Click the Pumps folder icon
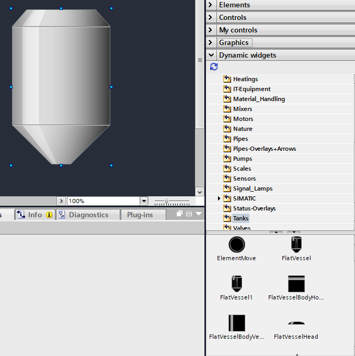This screenshot has height=356, width=355. (227, 159)
